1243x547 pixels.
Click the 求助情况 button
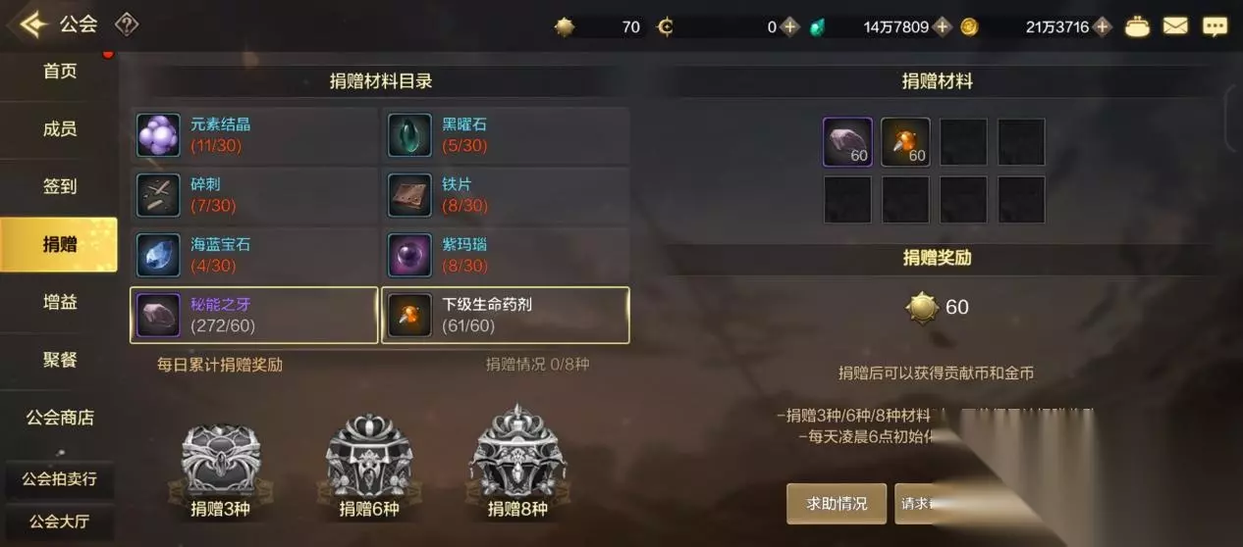click(x=837, y=503)
